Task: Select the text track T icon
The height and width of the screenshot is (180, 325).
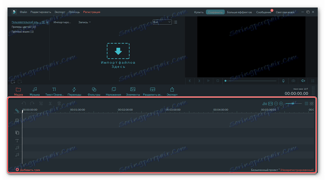Action: [x=17, y=141]
